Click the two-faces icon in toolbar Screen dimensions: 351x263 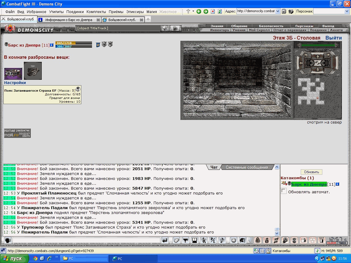(x=291, y=11)
